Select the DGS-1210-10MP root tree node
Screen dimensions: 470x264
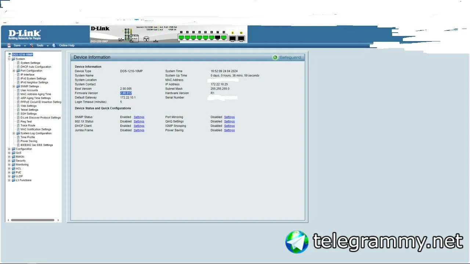(x=22, y=55)
